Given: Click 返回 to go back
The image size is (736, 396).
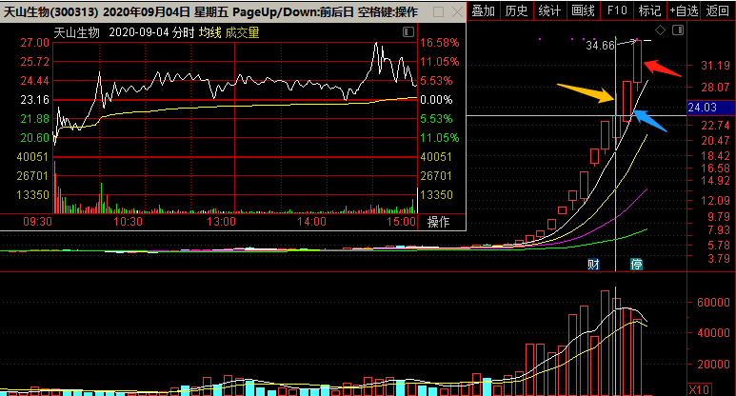Looking at the screenshot, I should click(718, 10).
